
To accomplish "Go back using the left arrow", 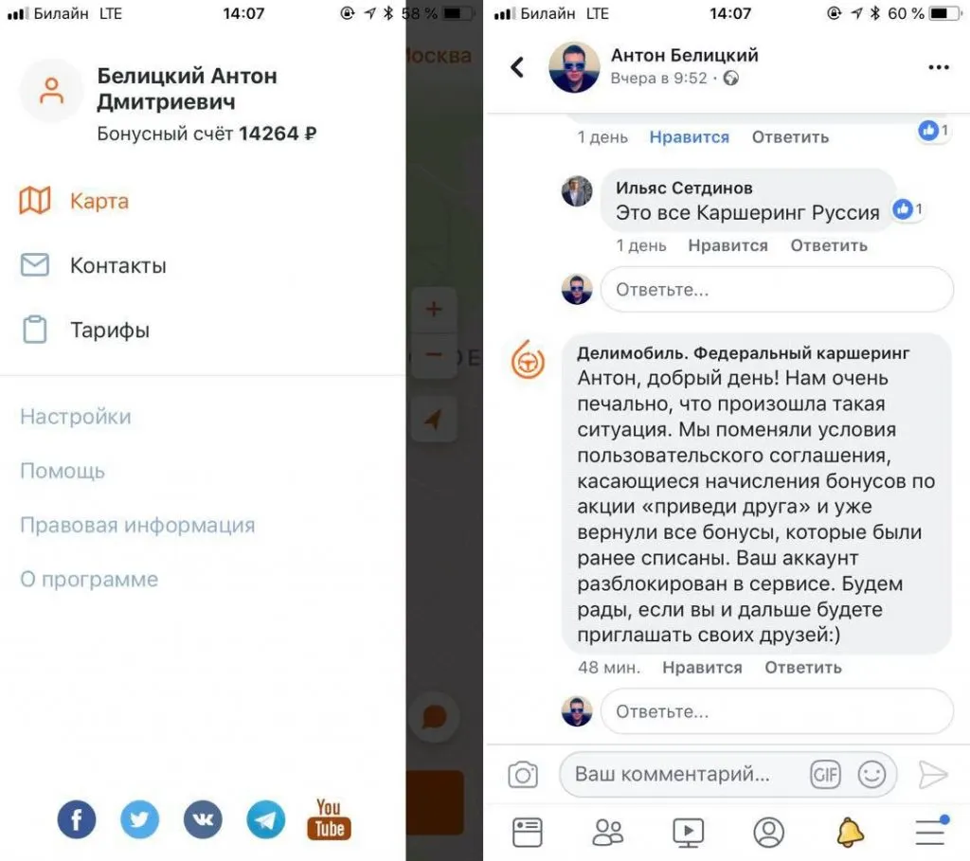I will coord(518,67).
